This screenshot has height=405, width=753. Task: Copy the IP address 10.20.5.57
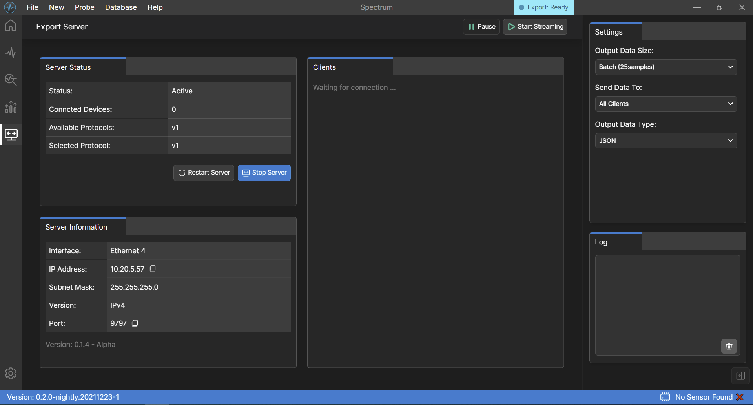(153, 269)
